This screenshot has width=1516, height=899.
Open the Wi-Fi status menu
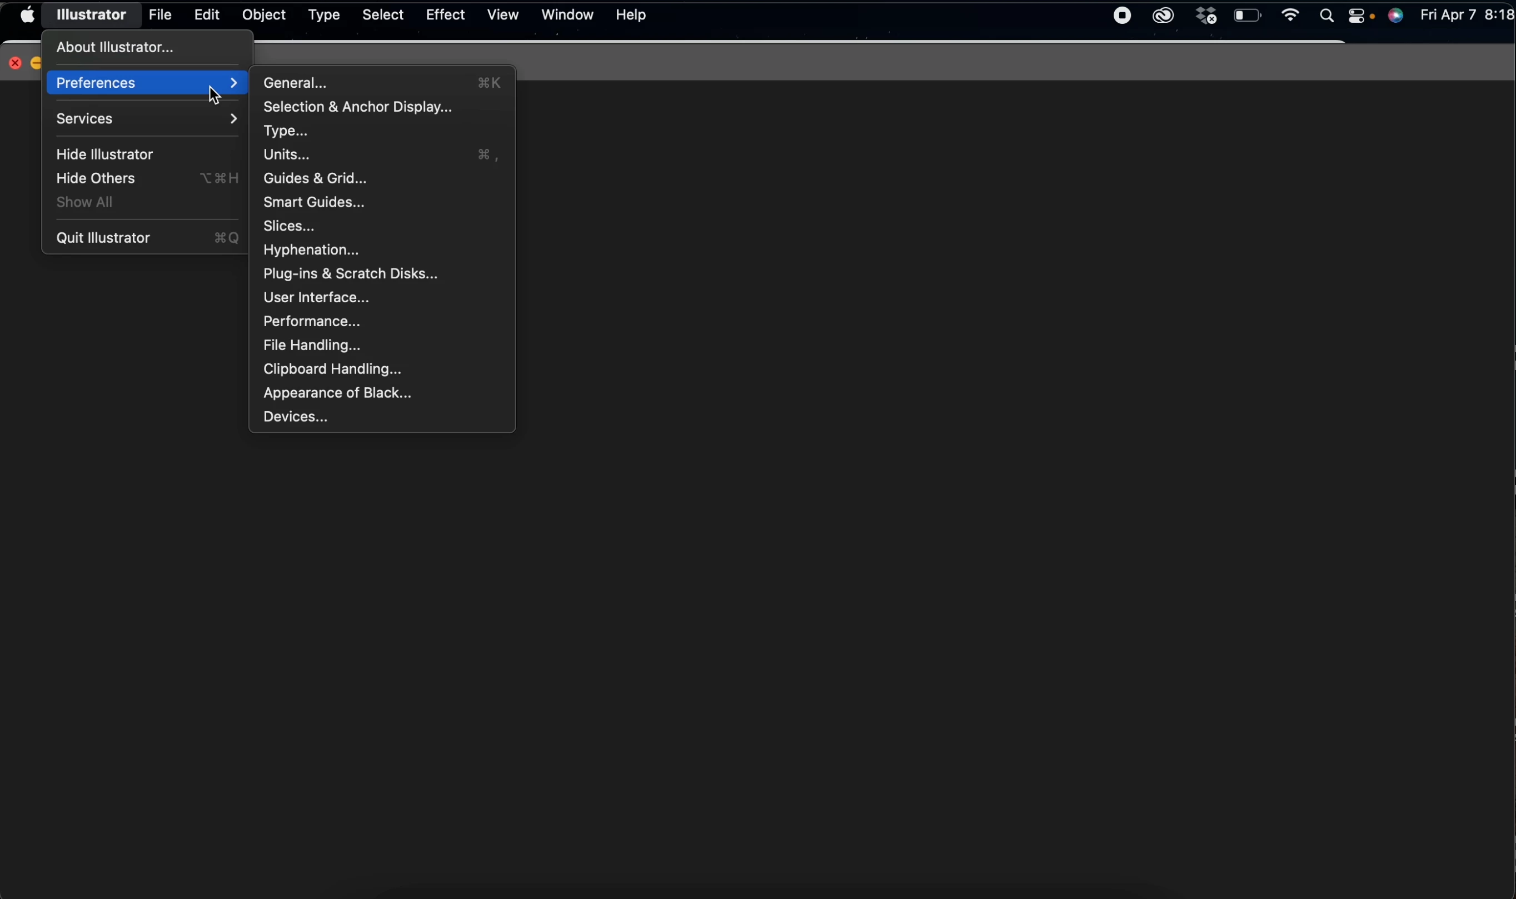(1291, 16)
